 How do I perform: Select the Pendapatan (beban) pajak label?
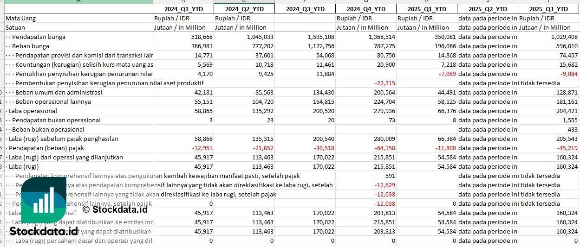pyautogui.click(x=46, y=148)
